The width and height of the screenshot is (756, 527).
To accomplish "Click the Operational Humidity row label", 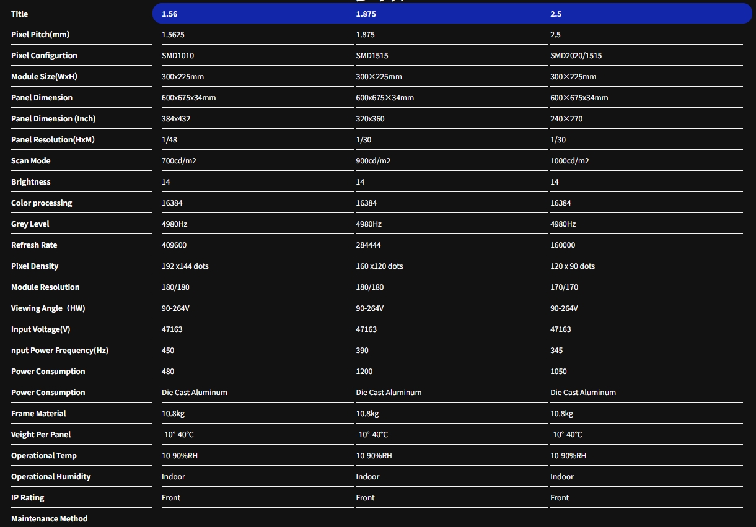I will click(51, 477).
